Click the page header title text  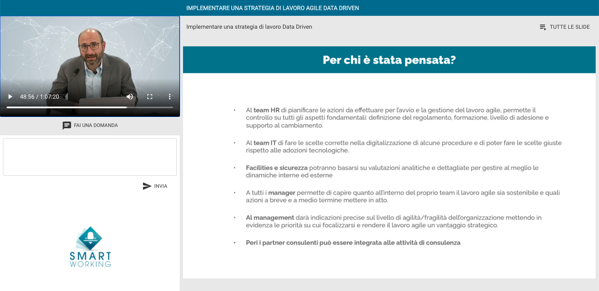point(272,8)
